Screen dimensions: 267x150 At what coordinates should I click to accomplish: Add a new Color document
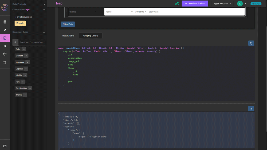tap(24, 49)
